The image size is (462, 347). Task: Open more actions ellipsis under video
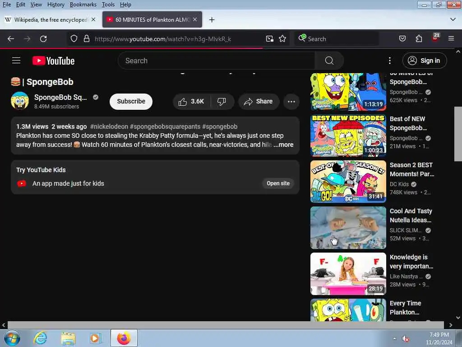tap(291, 102)
